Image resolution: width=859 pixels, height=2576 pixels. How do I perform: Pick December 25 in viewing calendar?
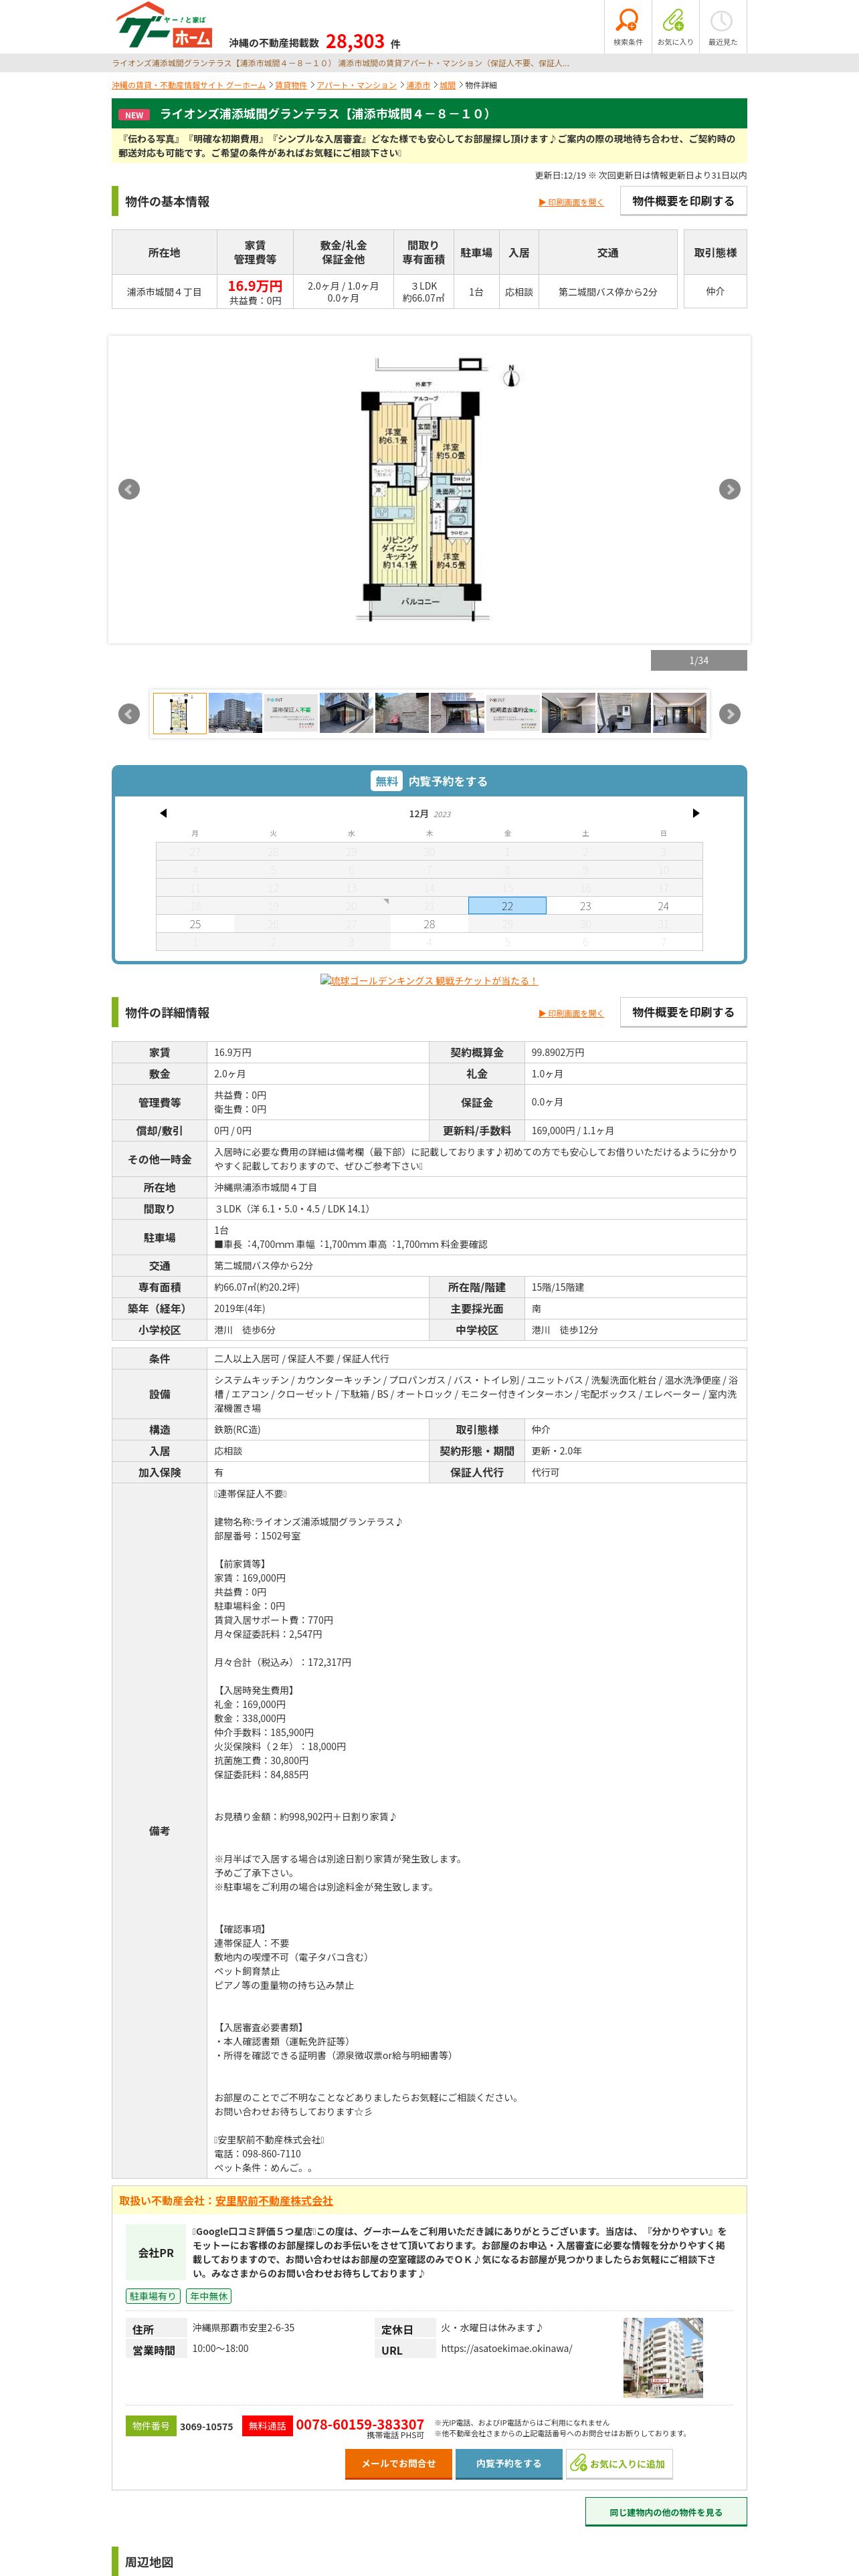pos(195,924)
